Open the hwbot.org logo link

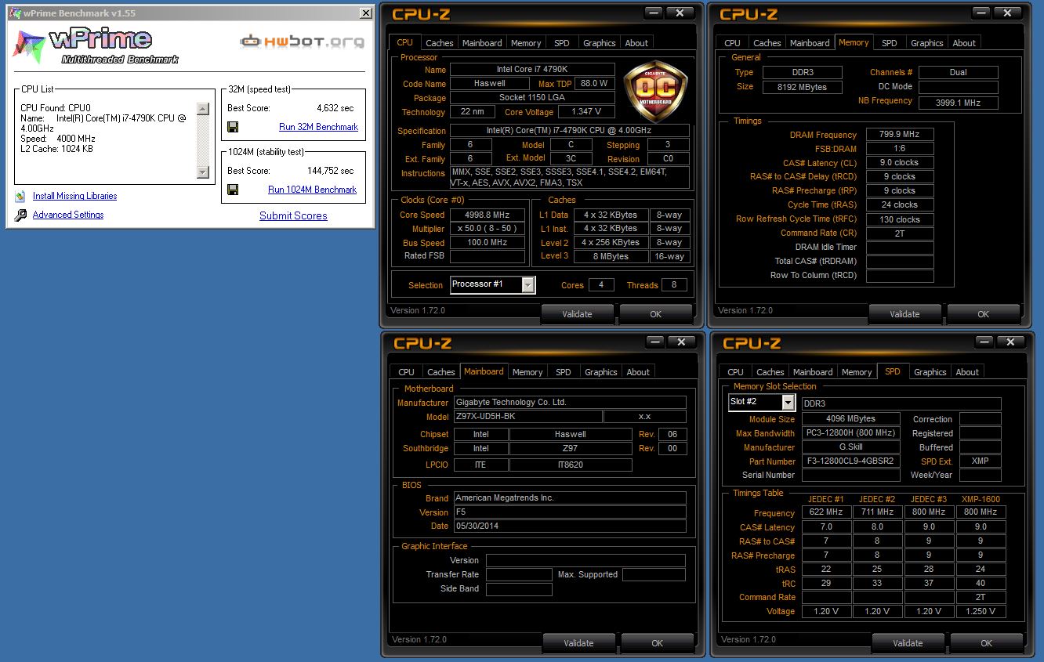[x=302, y=41]
